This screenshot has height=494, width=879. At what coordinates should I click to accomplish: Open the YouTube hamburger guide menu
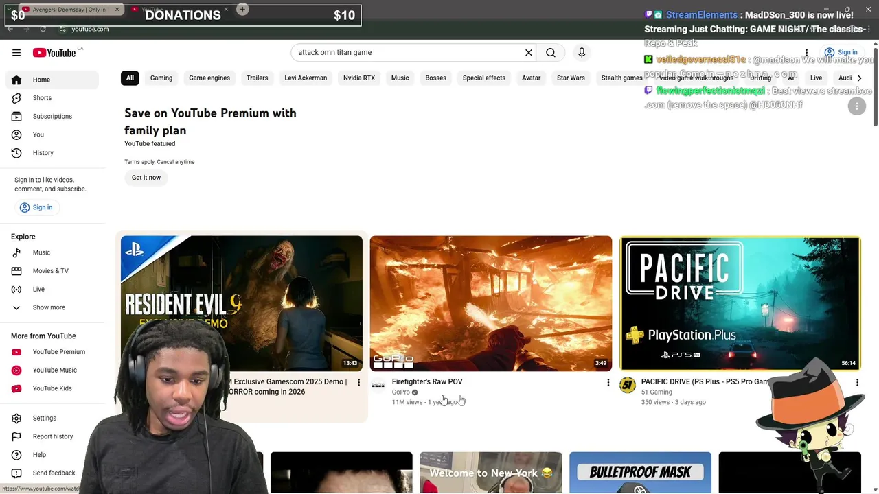pyautogui.click(x=16, y=53)
